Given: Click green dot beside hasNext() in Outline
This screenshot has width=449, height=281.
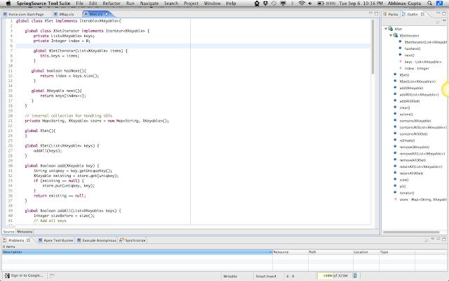Looking at the screenshot, I should pos(401,48).
